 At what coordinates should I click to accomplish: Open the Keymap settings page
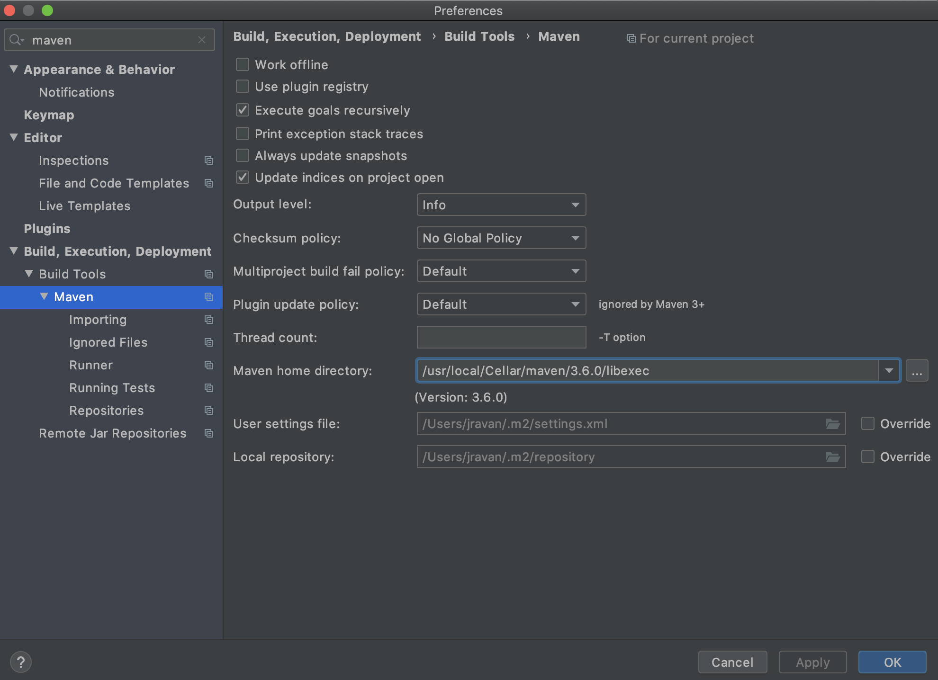pyautogui.click(x=49, y=115)
